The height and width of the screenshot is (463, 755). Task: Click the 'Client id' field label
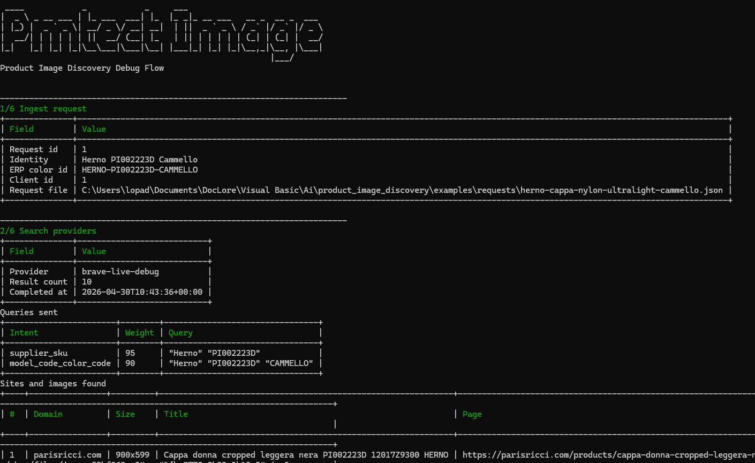point(31,180)
